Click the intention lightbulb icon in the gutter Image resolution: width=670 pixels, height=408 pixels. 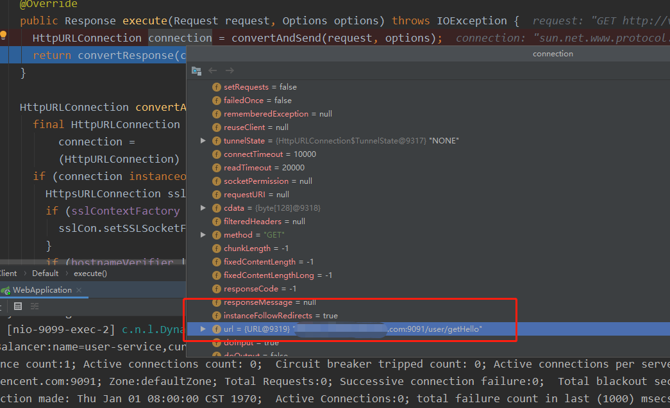coord(3,35)
